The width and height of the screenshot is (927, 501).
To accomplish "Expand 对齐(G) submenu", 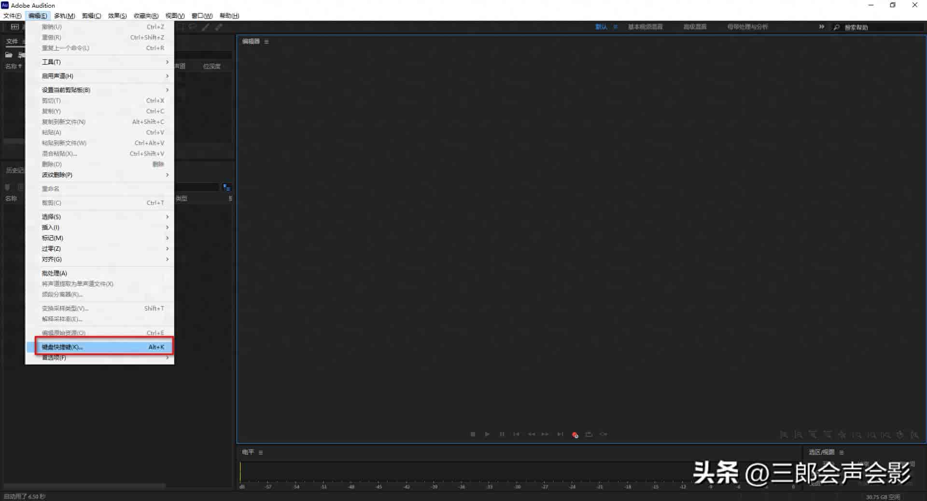I will tap(100, 259).
